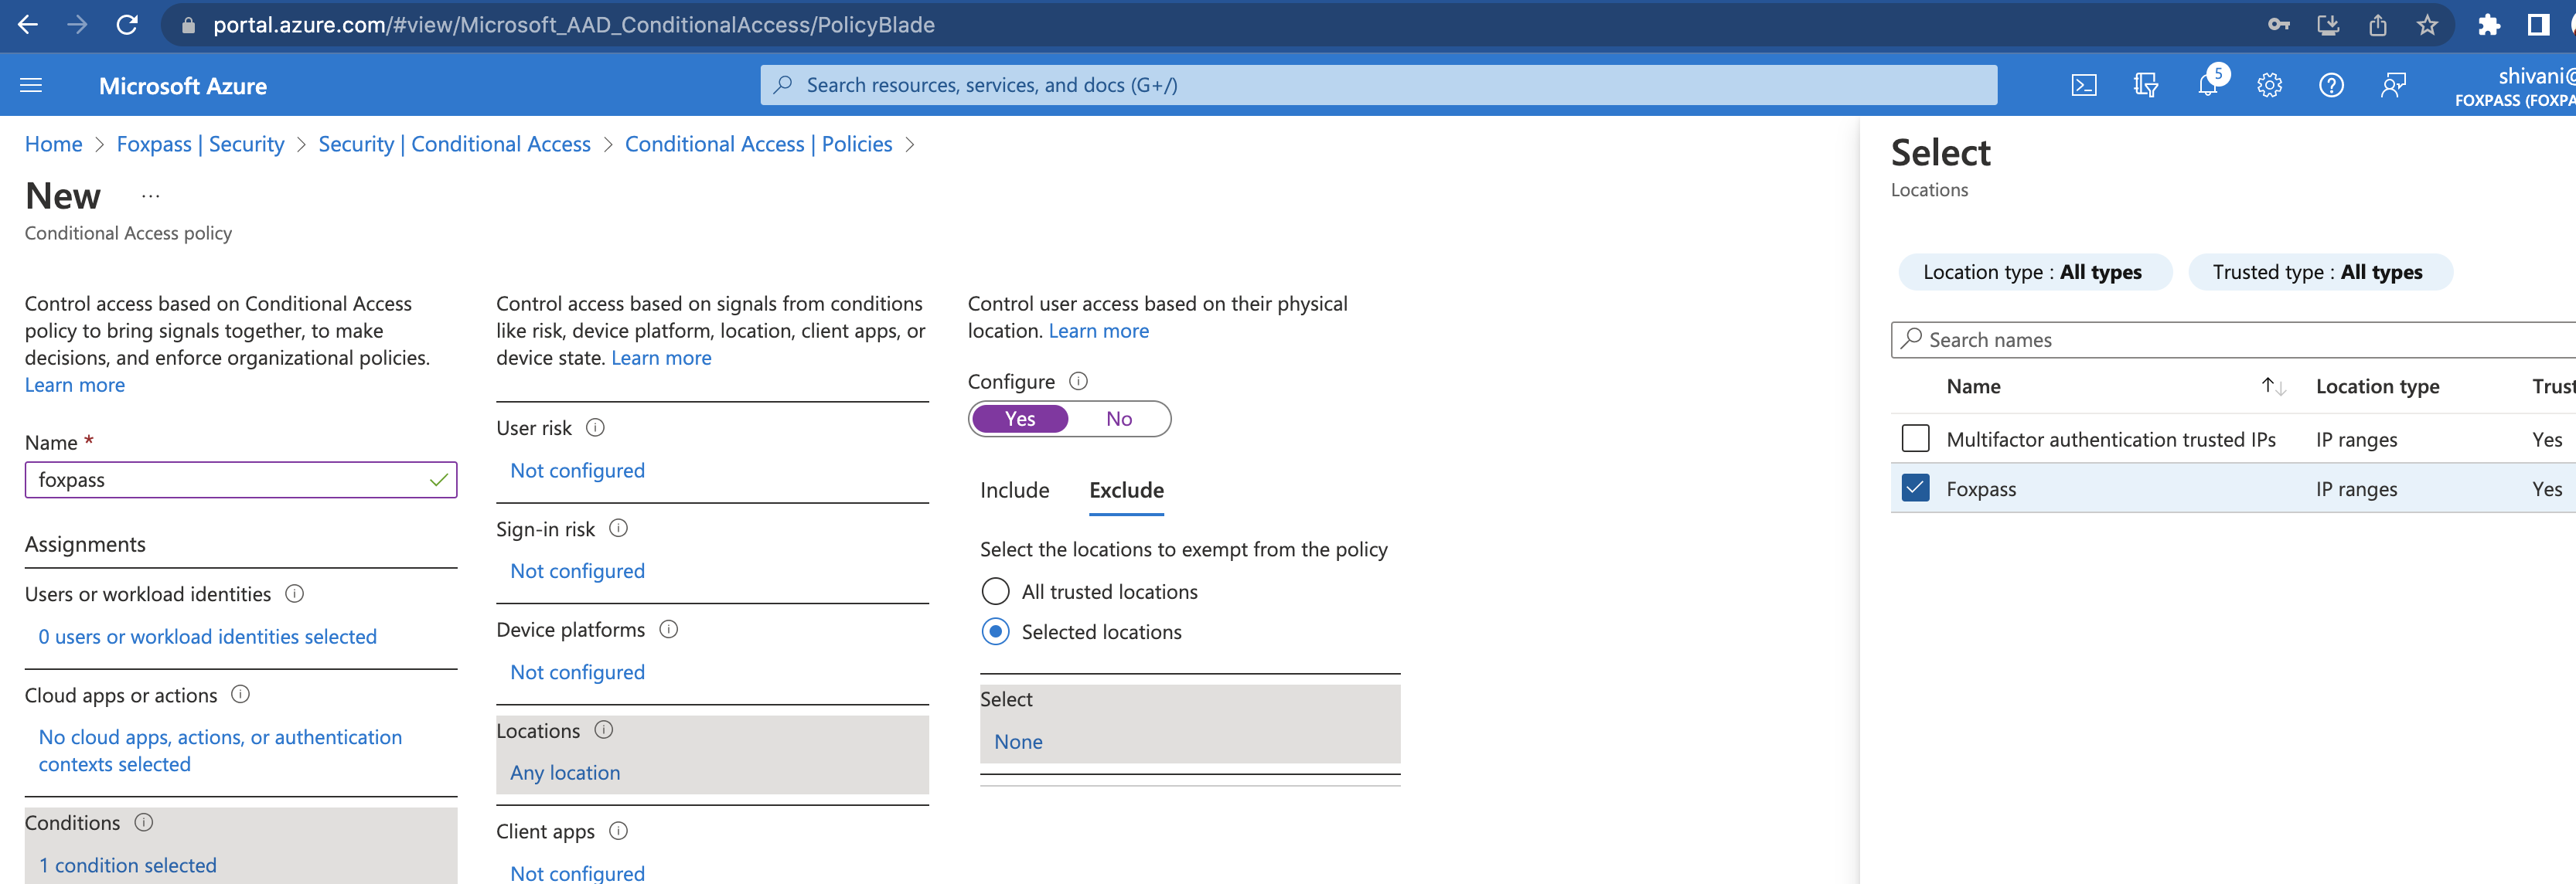Open the help question mark icon
The width and height of the screenshot is (2576, 884).
tap(2330, 85)
